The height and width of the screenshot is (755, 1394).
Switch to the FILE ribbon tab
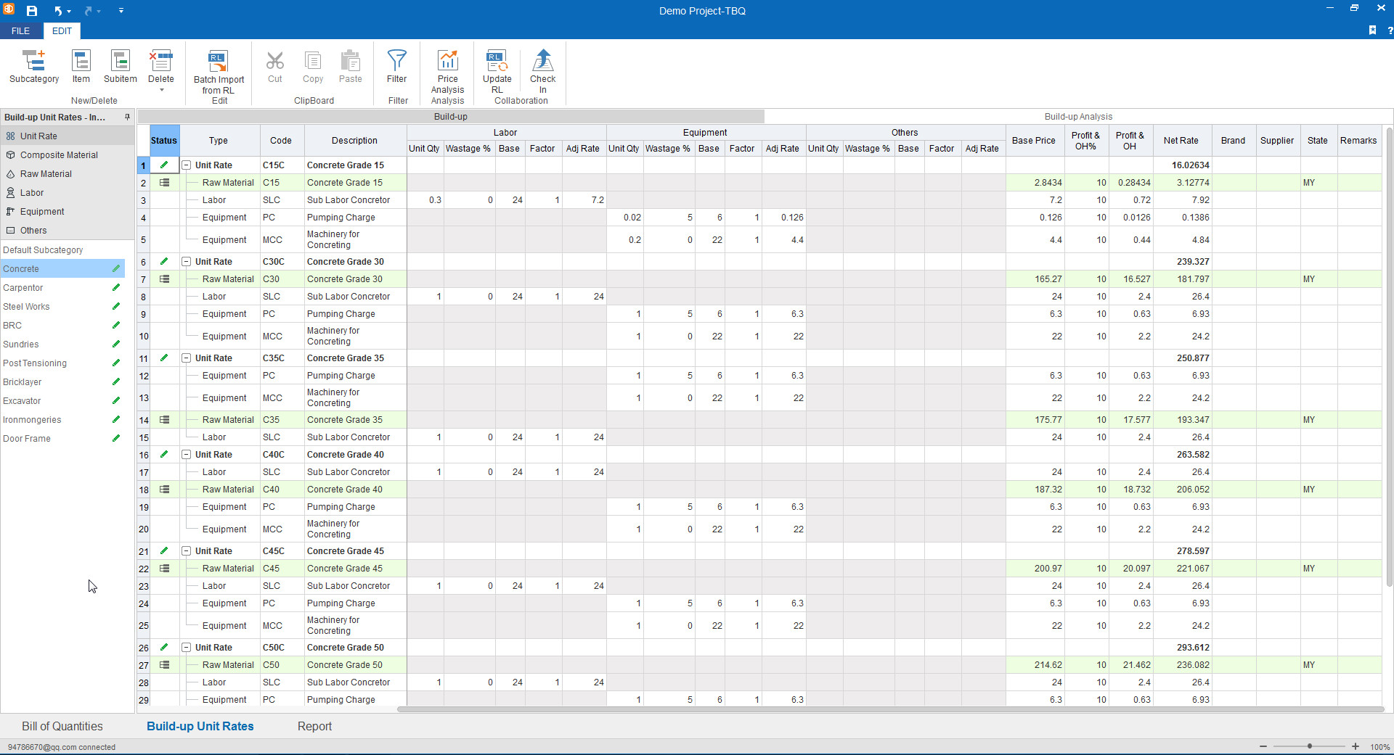click(20, 31)
